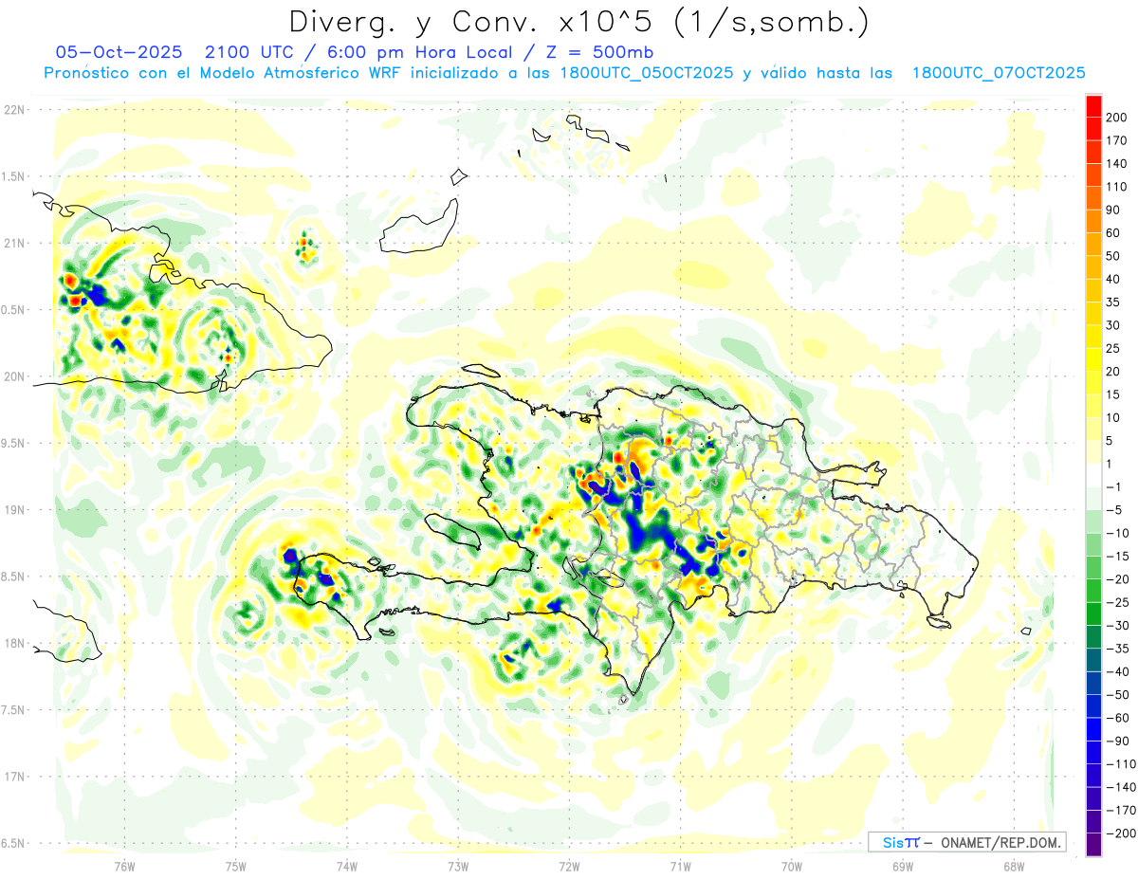Click the yellow swatch between 15 and 20
This screenshot has width=1138, height=879.
click(1094, 383)
